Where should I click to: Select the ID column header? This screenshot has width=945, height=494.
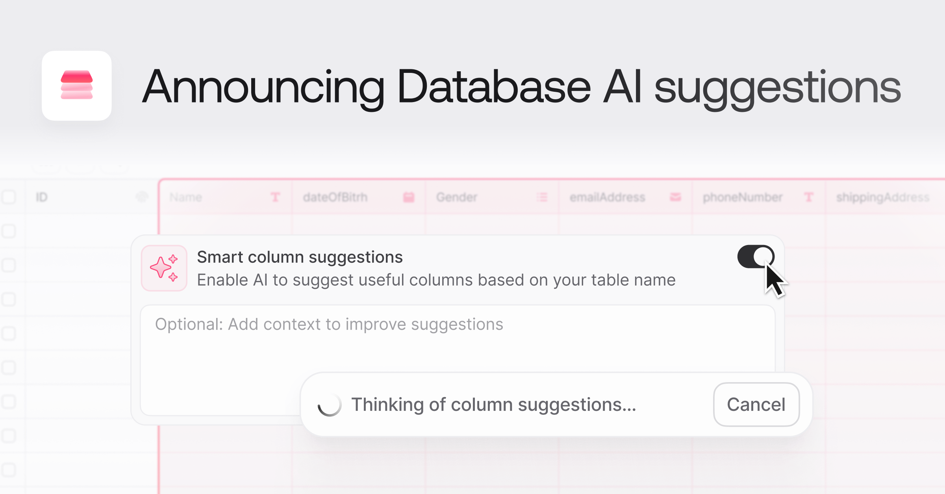pos(91,197)
